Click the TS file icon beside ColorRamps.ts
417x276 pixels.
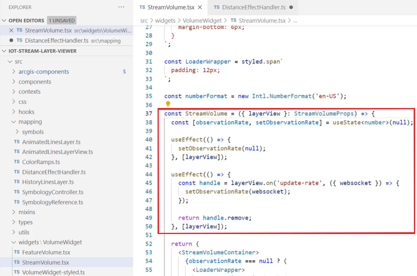[x=16, y=162]
